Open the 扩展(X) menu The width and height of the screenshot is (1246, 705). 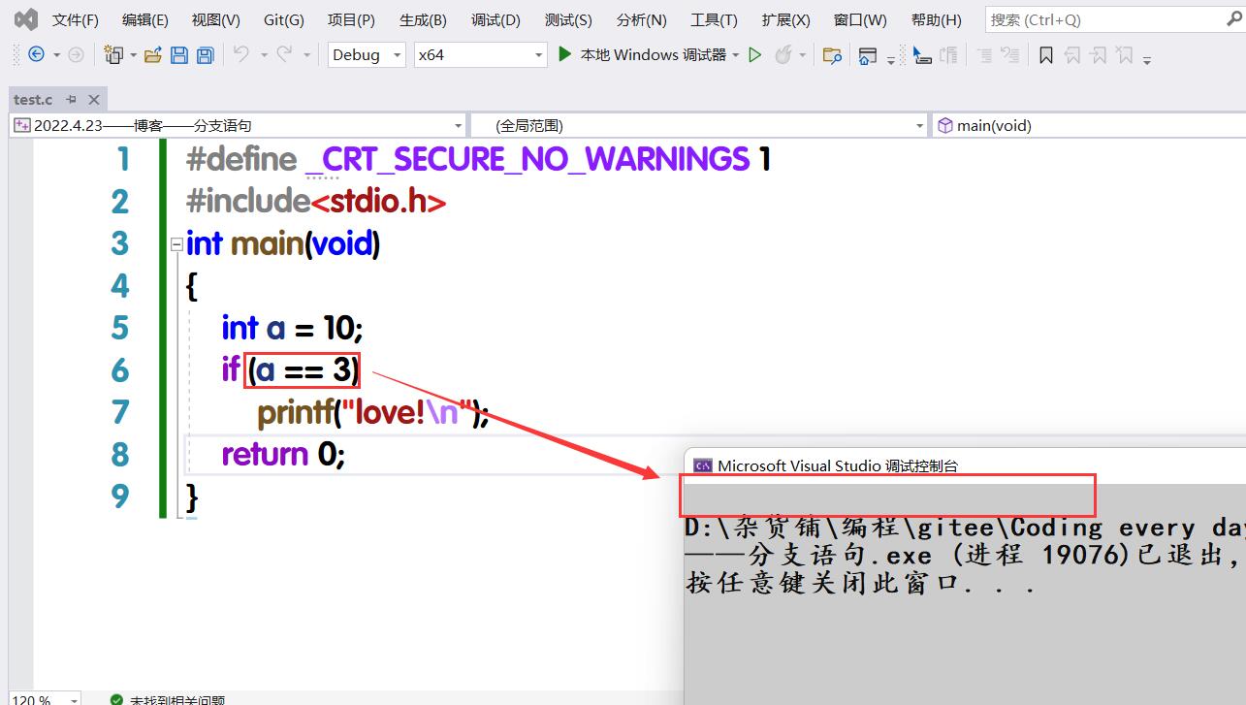785,19
